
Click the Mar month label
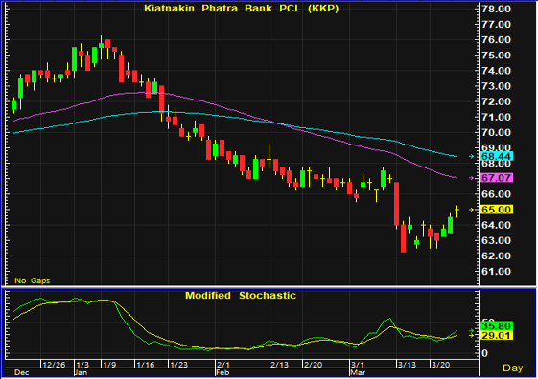click(358, 372)
